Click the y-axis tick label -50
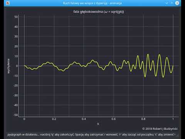This screenshot has width=185, height=139. 15,115
